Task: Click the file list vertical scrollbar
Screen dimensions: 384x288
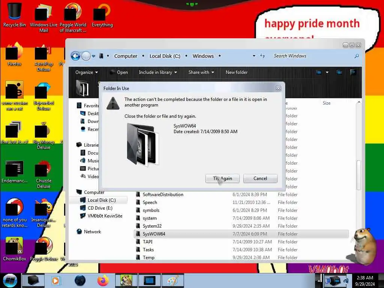Action: point(358,175)
